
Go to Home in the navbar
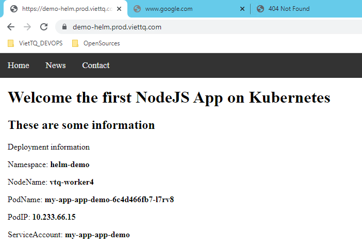tap(19, 65)
